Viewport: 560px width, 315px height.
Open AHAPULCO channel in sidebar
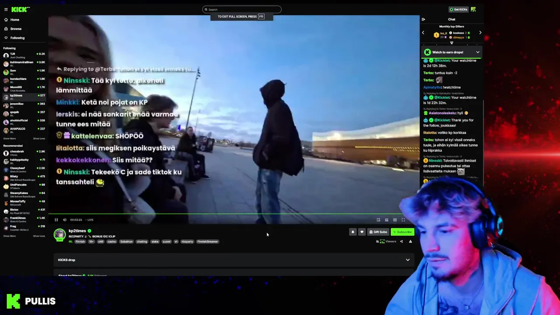tap(24, 130)
